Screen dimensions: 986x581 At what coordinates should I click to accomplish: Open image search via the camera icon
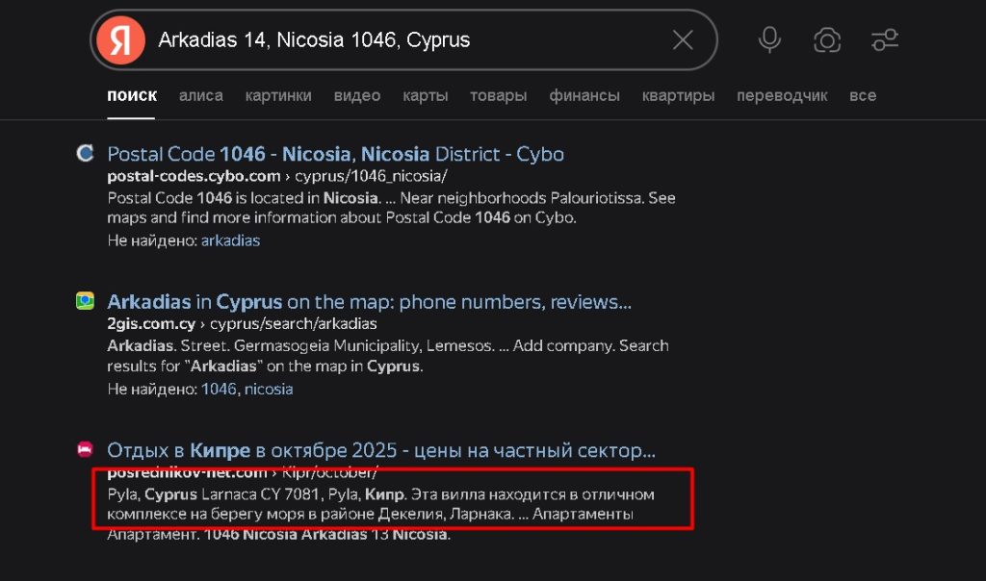pyautogui.click(x=826, y=39)
